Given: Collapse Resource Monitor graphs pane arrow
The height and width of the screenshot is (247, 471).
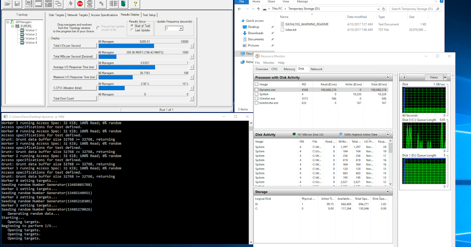Looking at the screenshot, I should click(404, 78).
